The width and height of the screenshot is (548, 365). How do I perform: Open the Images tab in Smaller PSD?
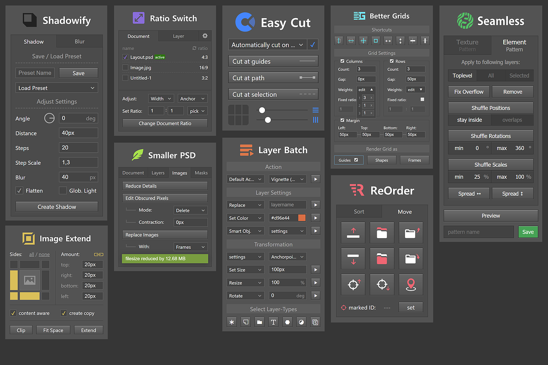[179, 172]
